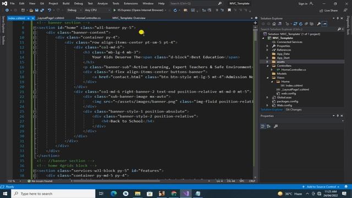Open the Any CPU platform dropdown
This screenshot has height=198, width=352.
(x=97, y=10)
